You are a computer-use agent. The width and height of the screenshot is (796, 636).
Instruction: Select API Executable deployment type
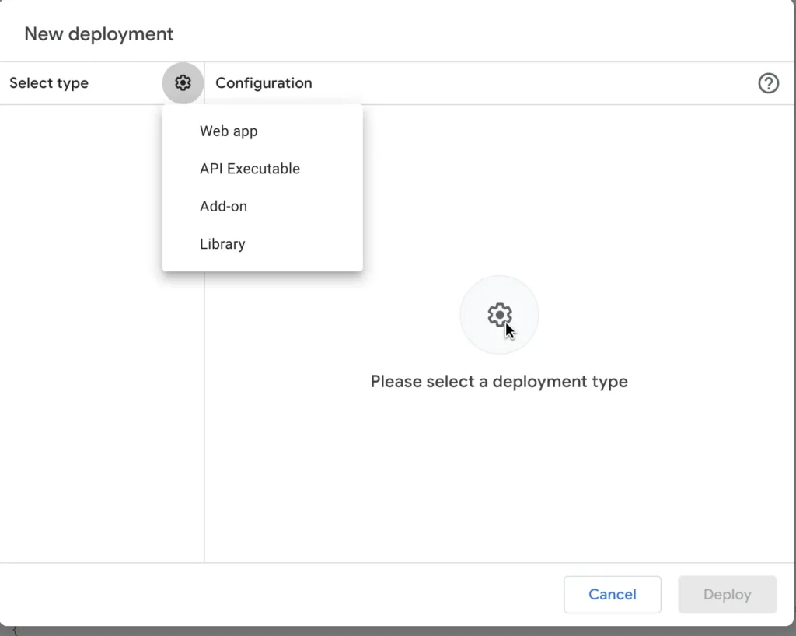click(x=250, y=169)
